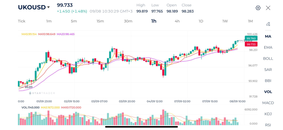The height and width of the screenshot is (130, 283).
Task: Switch to the 5m timeframe
Action: coord(74,21)
